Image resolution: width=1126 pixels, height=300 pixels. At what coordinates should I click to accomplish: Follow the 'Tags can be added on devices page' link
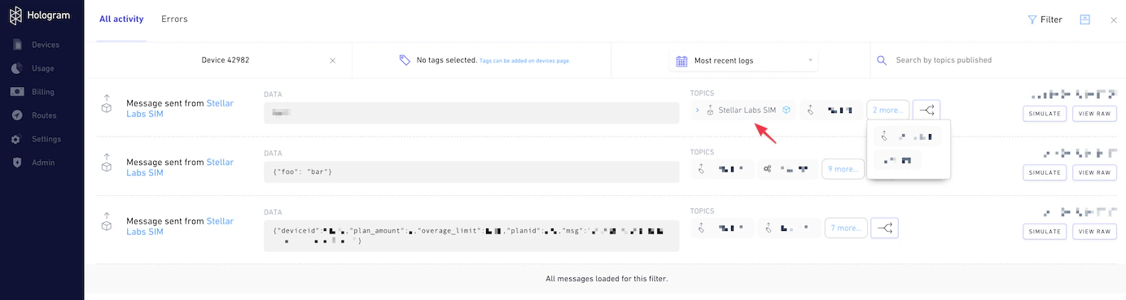click(x=524, y=61)
